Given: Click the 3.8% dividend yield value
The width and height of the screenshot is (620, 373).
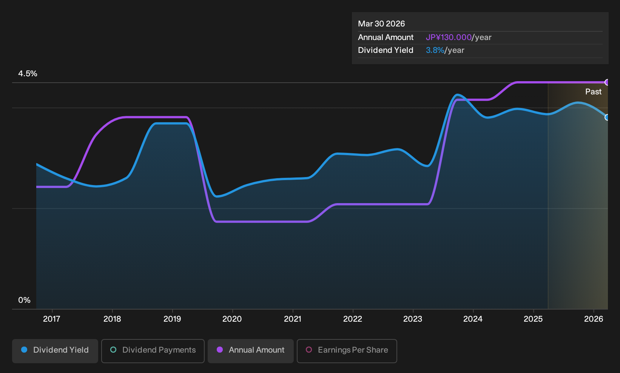Looking at the screenshot, I should coord(435,50).
